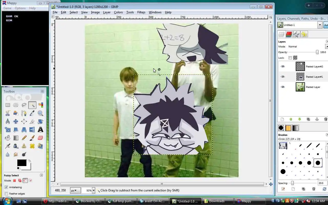The image size is (328, 205).
Task: Select the Blend gradient tool
Action: [16, 138]
